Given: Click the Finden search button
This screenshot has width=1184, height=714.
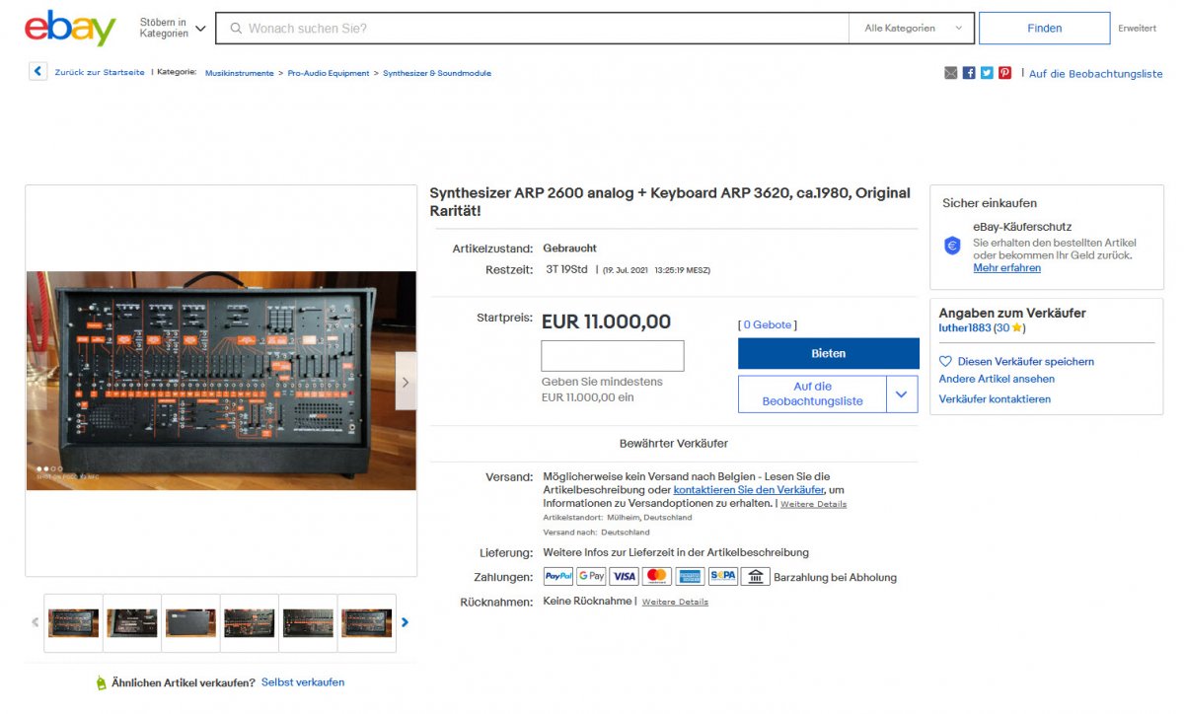Looking at the screenshot, I should pyautogui.click(x=1044, y=28).
